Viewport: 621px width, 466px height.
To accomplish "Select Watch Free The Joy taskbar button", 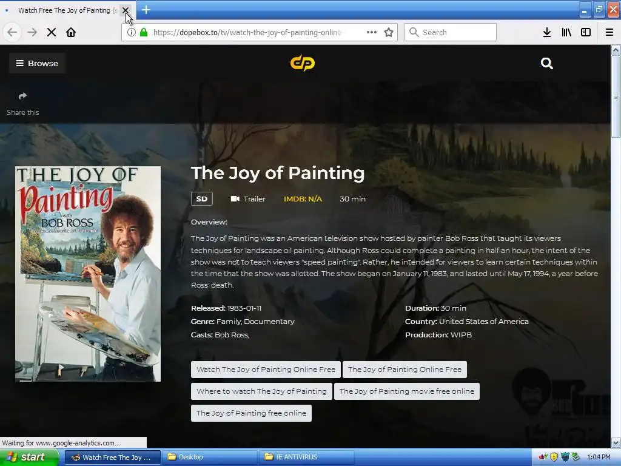I will [x=112, y=457].
